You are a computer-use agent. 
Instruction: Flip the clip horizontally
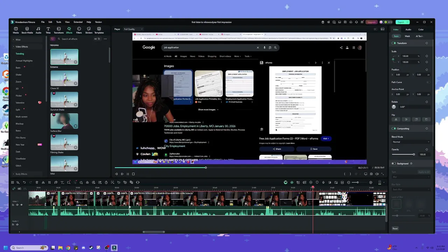tap(396, 119)
